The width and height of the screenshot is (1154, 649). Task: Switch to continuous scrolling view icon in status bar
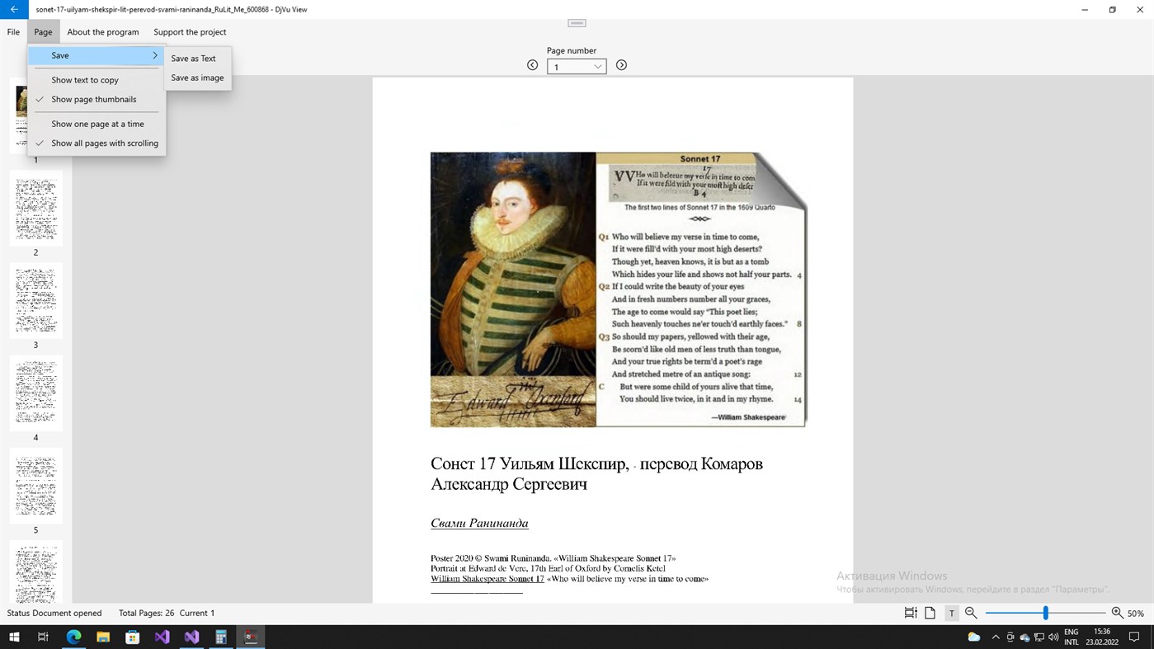(910, 613)
